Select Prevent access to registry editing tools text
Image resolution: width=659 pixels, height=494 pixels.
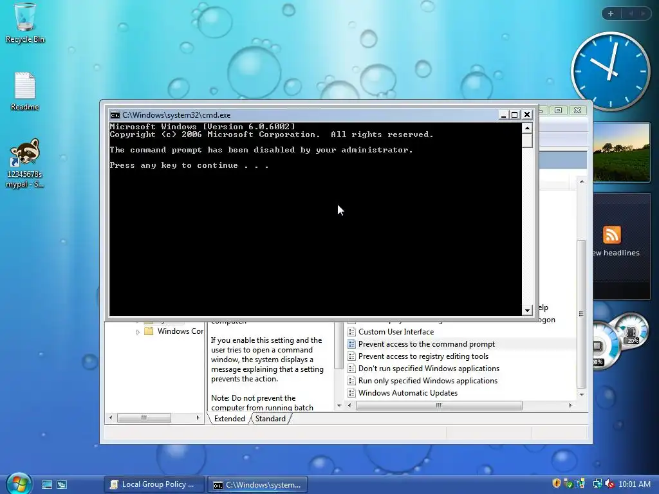(x=423, y=356)
